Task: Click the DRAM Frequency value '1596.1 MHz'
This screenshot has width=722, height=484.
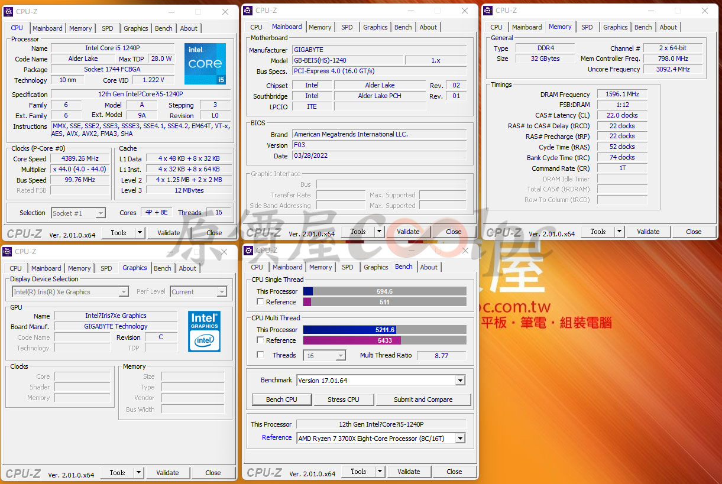Action: (x=622, y=95)
